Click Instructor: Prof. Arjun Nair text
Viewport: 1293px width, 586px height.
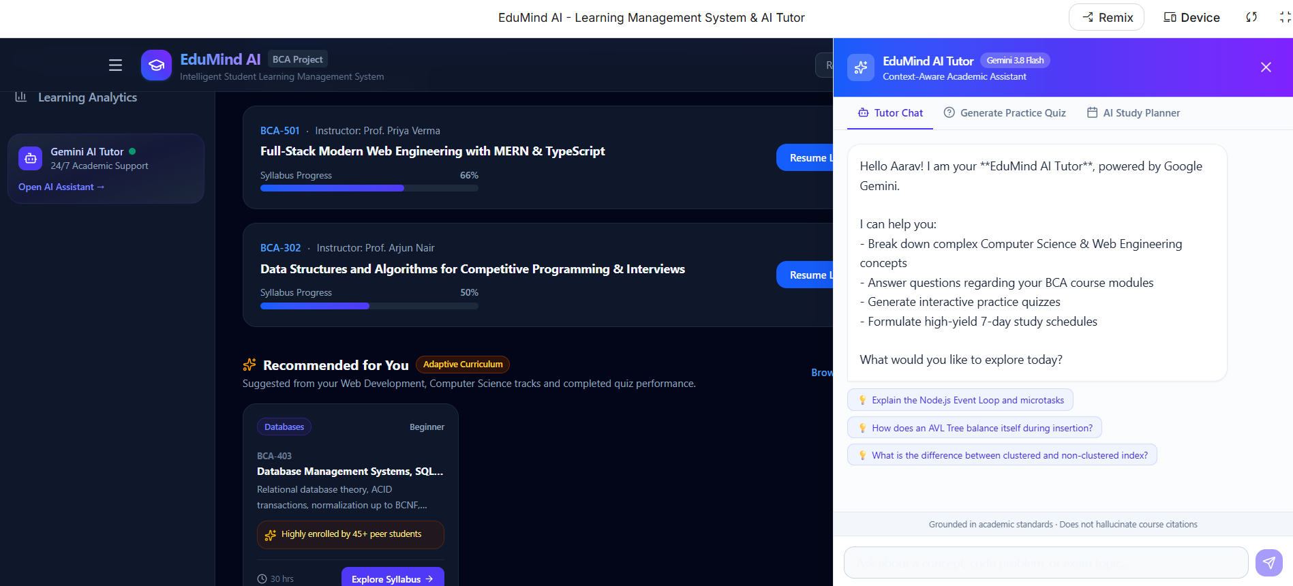coord(376,248)
